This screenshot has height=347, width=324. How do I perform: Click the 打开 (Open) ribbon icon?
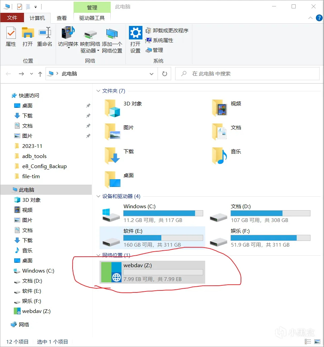[x=28, y=37]
